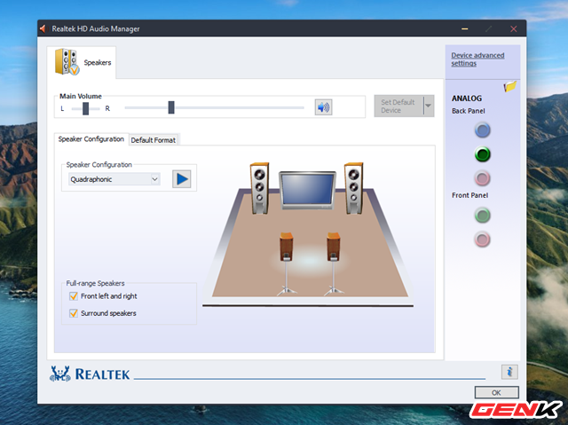Image resolution: width=568 pixels, height=425 pixels.
Task: Select the blue back panel jack
Action: [x=483, y=130]
